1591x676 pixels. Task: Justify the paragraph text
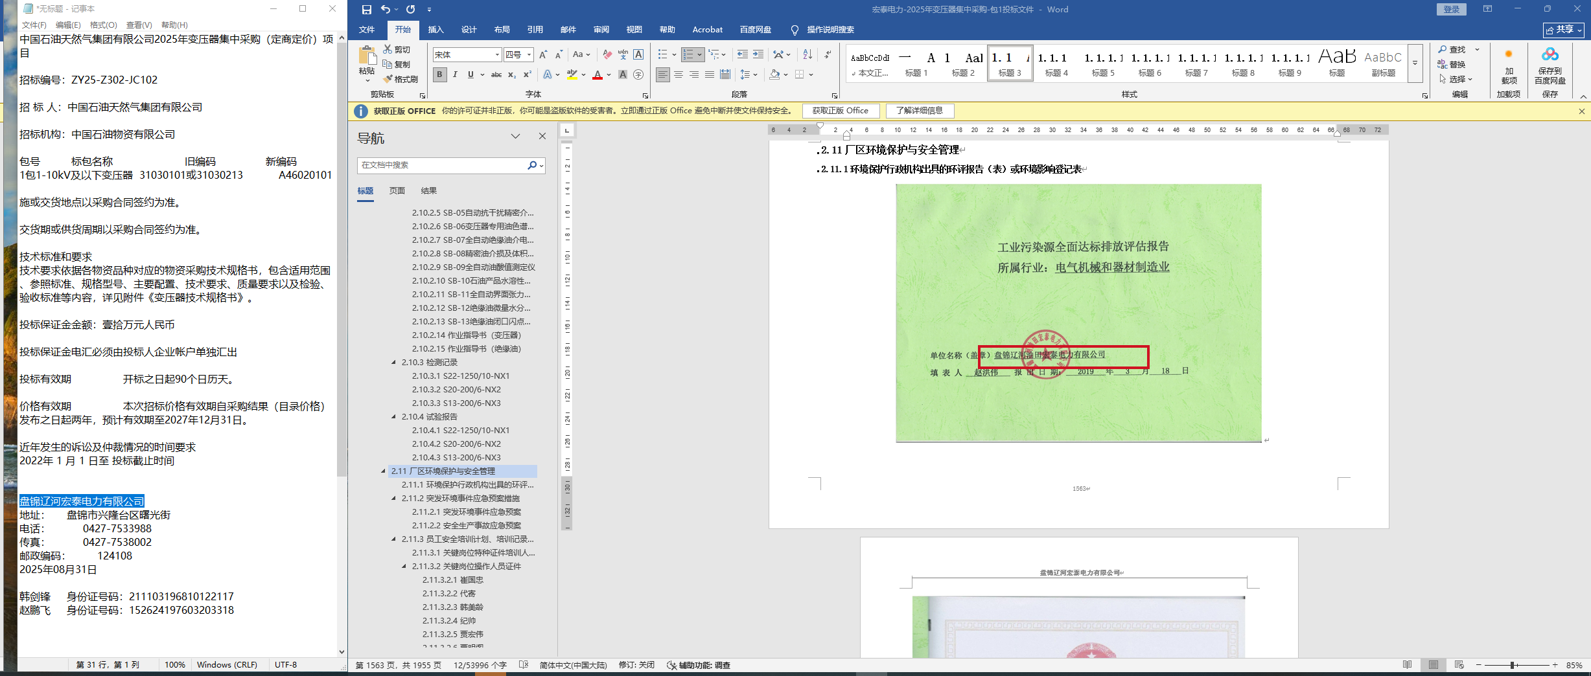[710, 74]
